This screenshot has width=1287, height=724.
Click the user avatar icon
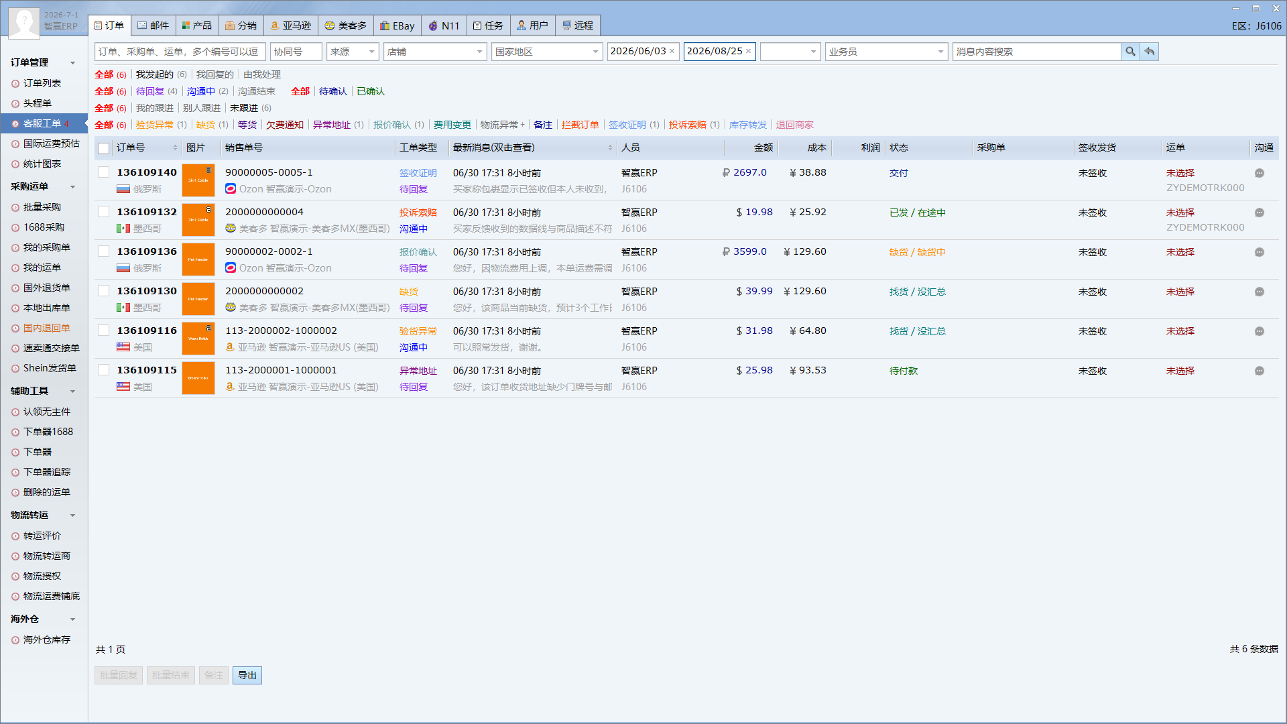coord(24,23)
